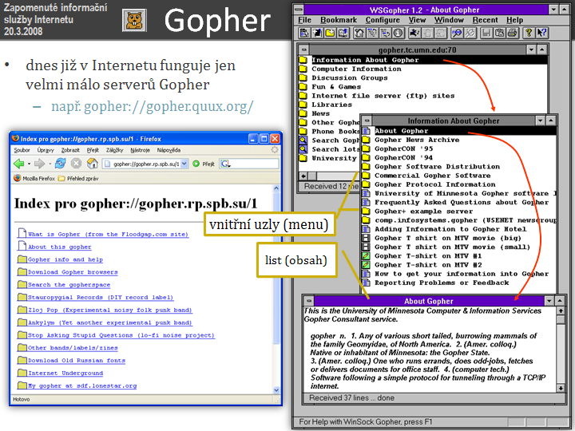
Task: Click the printer icon in WSGopher toolbar
Action: coord(513,33)
